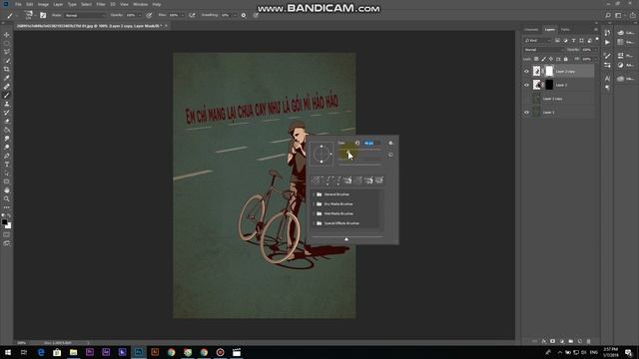Select the Lasso tool

(7, 52)
